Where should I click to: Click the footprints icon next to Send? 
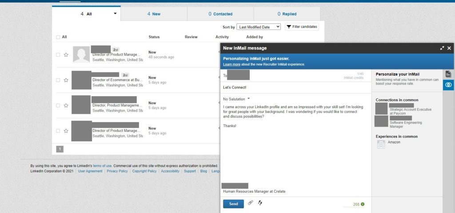(260, 203)
